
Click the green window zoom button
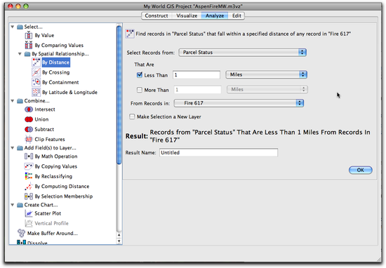click(x=26, y=6)
